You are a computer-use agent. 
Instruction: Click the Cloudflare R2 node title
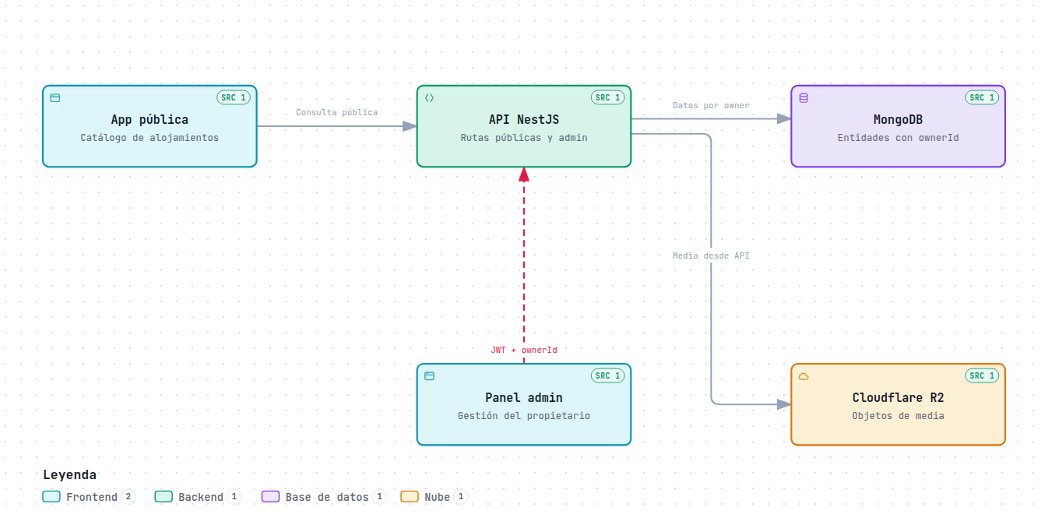899,397
